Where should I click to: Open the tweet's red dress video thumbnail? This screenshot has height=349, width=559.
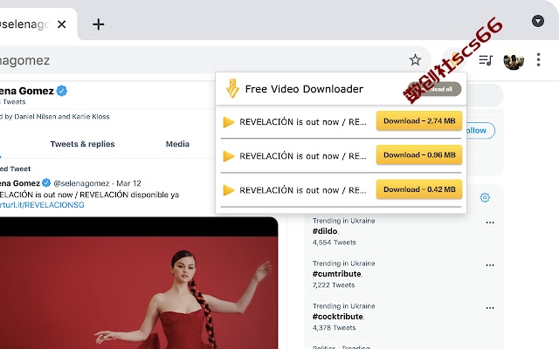[x=139, y=283]
